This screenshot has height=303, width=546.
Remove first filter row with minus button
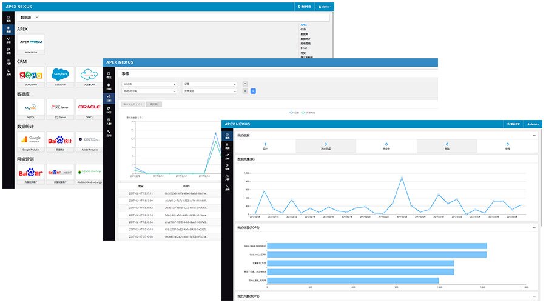tap(245, 84)
